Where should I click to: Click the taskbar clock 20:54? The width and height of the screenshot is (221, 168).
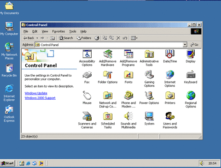point(212,163)
